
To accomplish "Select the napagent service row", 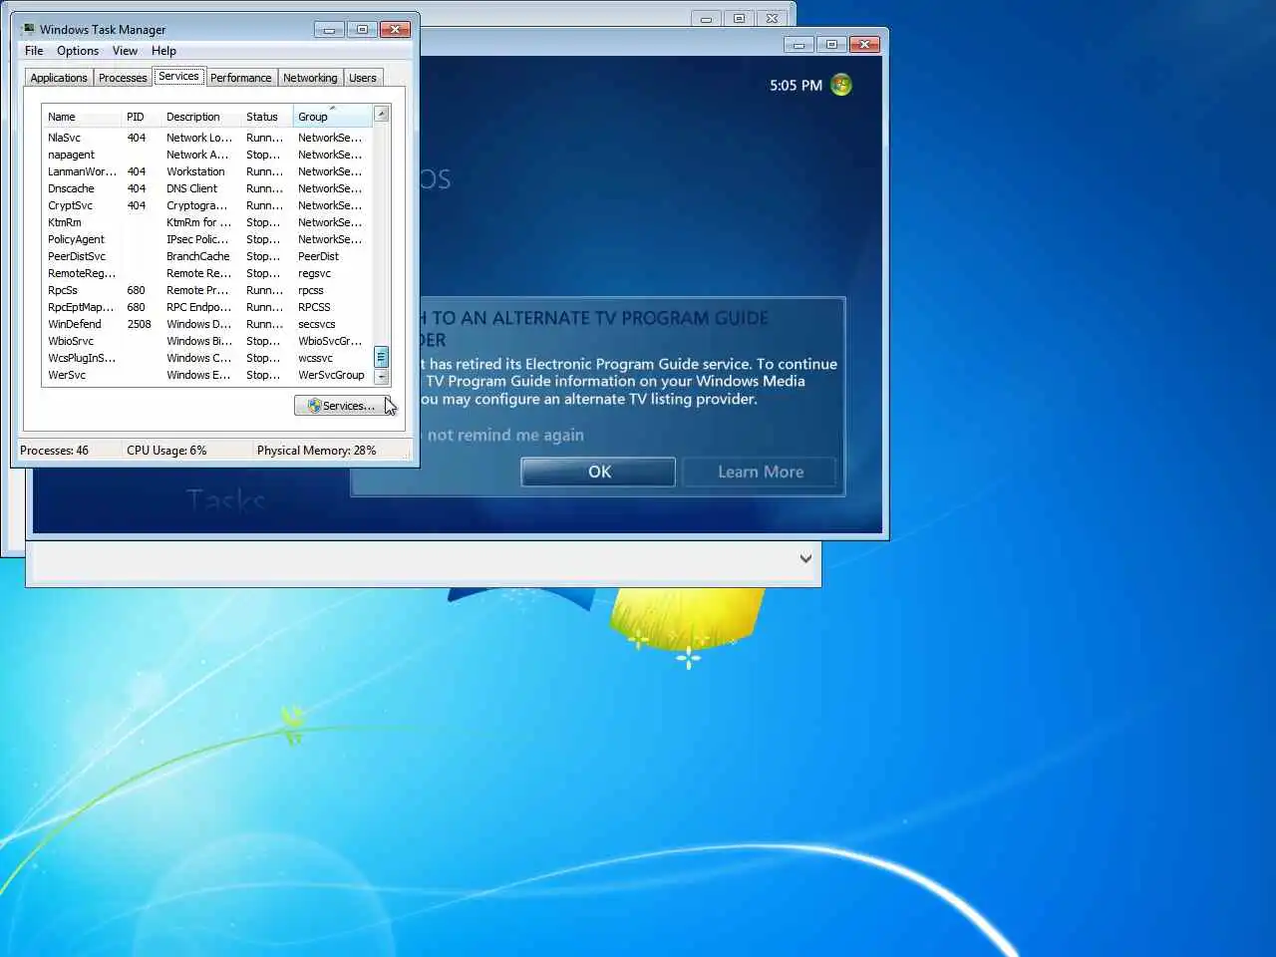I will click(206, 155).
